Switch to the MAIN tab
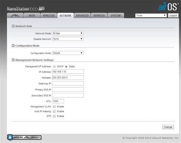 pos(32,16)
